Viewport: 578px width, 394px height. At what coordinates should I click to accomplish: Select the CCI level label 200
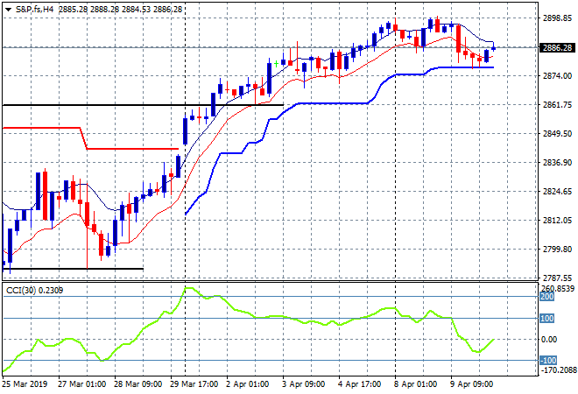tap(547, 297)
